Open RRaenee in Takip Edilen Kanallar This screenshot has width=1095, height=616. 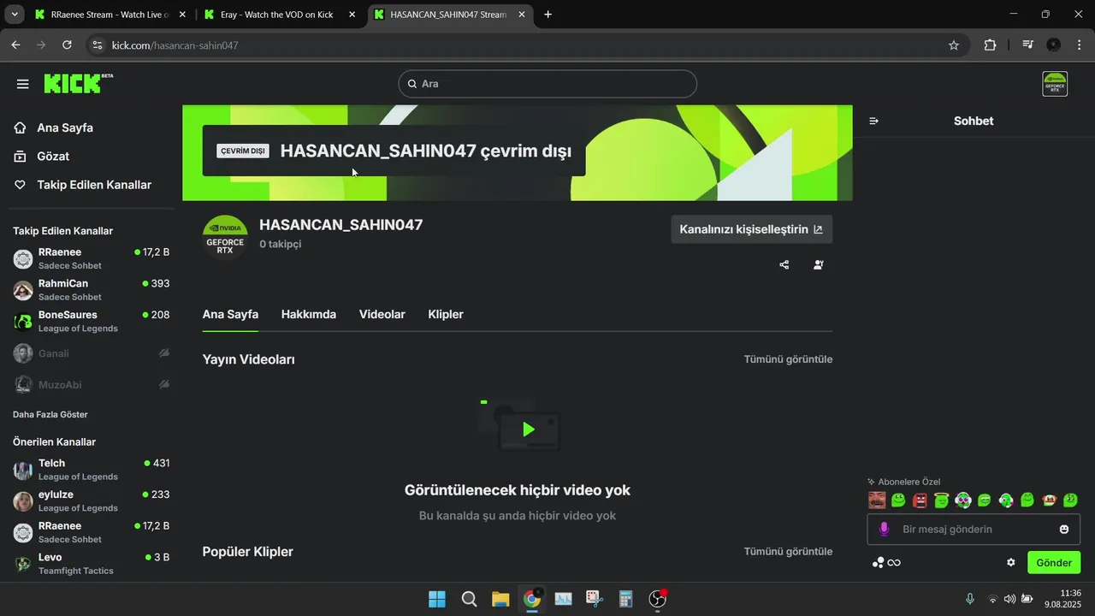(x=91, y=258)
